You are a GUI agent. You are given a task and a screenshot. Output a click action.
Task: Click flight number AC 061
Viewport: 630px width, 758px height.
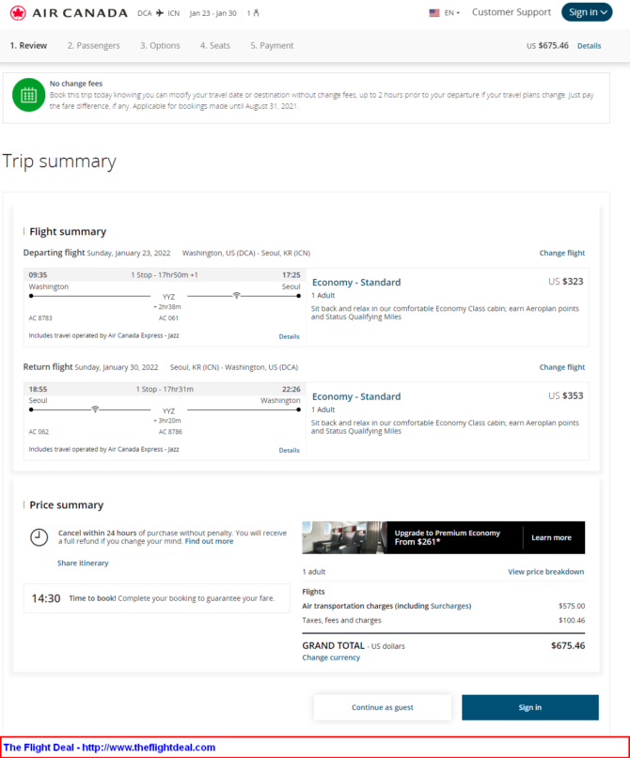click(x=168, y=318)
